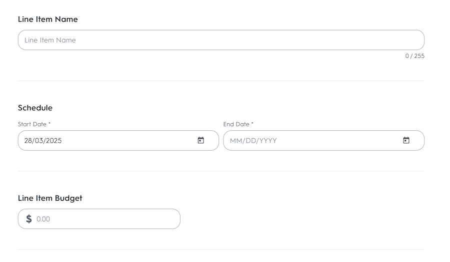Image resolution: width=450 pixels, height=262 pixels.
Task: Click empty space inside Start Date field
Action: (x=130, y=140)
